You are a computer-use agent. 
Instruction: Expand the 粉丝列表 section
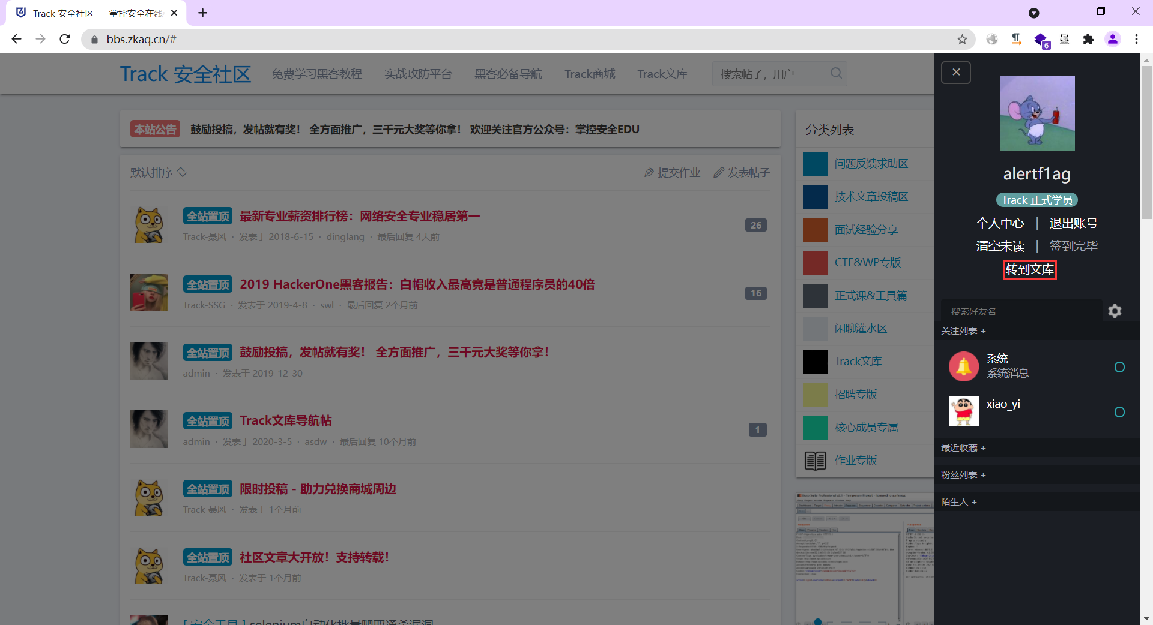click(963, 475)
